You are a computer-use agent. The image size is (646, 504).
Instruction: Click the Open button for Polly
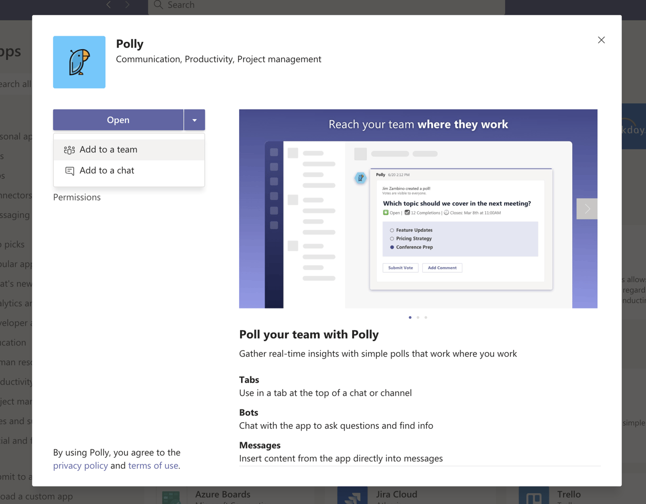(118, 120)
